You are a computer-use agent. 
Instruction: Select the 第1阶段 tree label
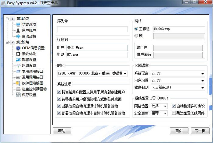(x=23, y=19)
